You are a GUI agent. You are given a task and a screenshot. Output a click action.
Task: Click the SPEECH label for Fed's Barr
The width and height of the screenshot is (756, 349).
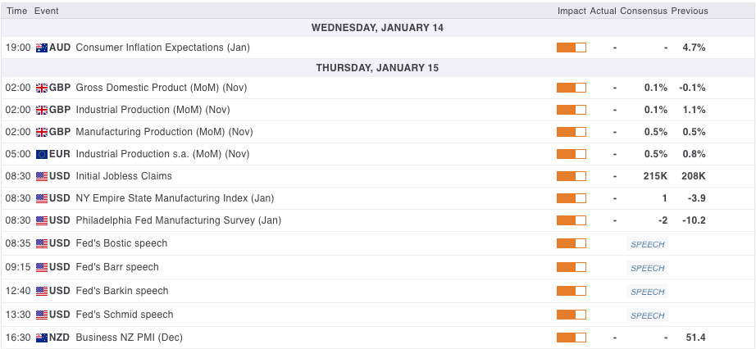[647, 268]
